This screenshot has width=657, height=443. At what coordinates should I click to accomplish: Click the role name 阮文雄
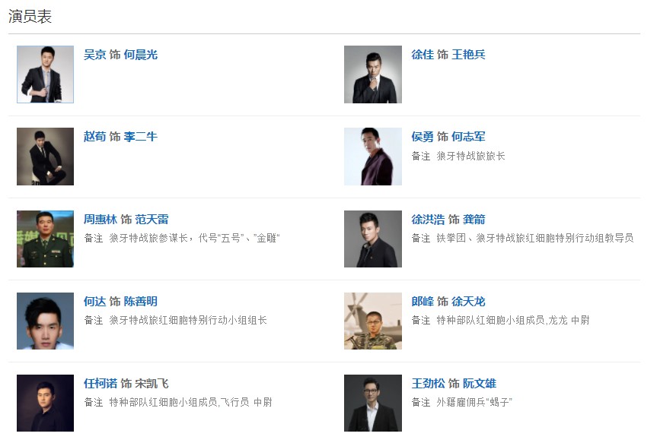click(480, 383)
